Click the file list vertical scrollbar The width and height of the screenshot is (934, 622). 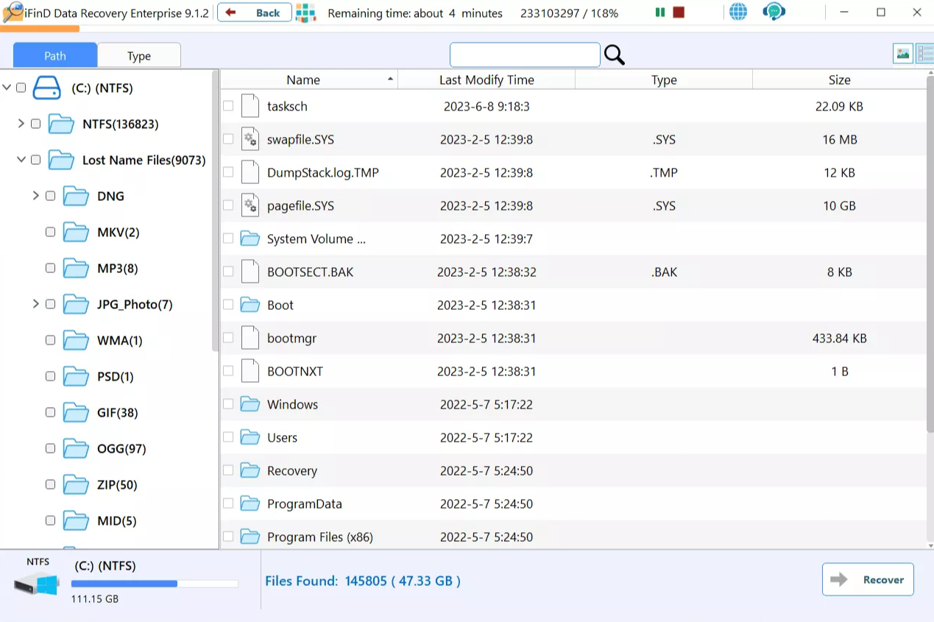click(930, 253)
